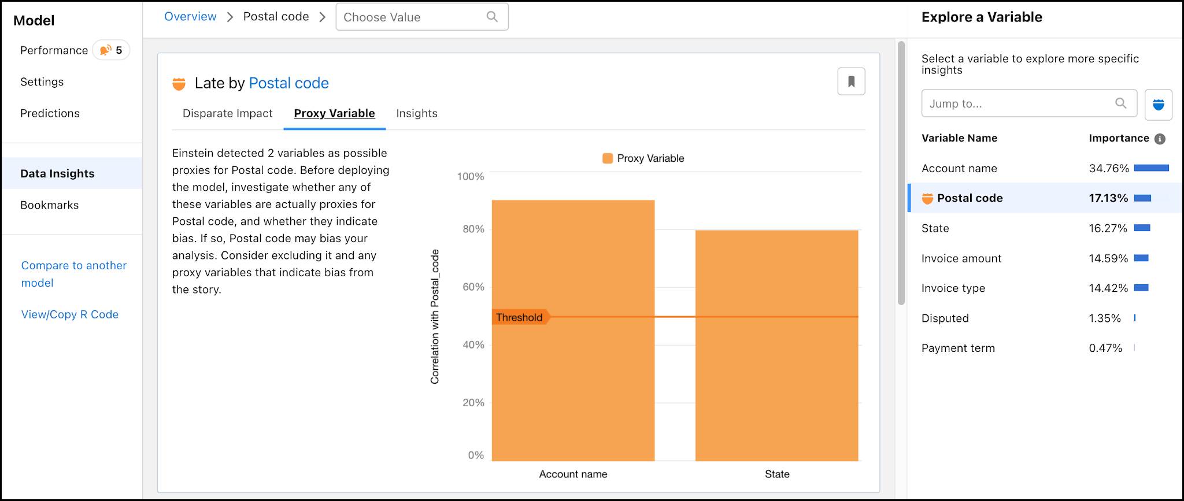Open Settings in the Model sidebar
The image size is (1184, 501).
click(x=42, y=82)
